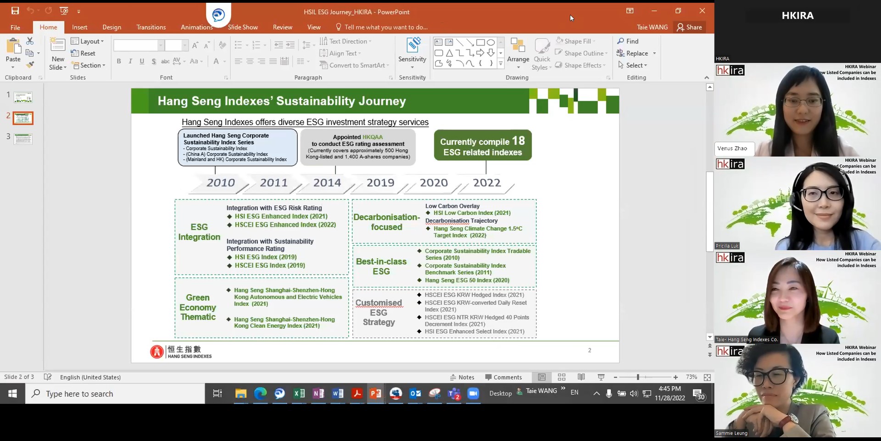The height and width of the screenshot is (441, 881).
Task: Select the oval shape in gallery
Action: click(x=491, y=42)
